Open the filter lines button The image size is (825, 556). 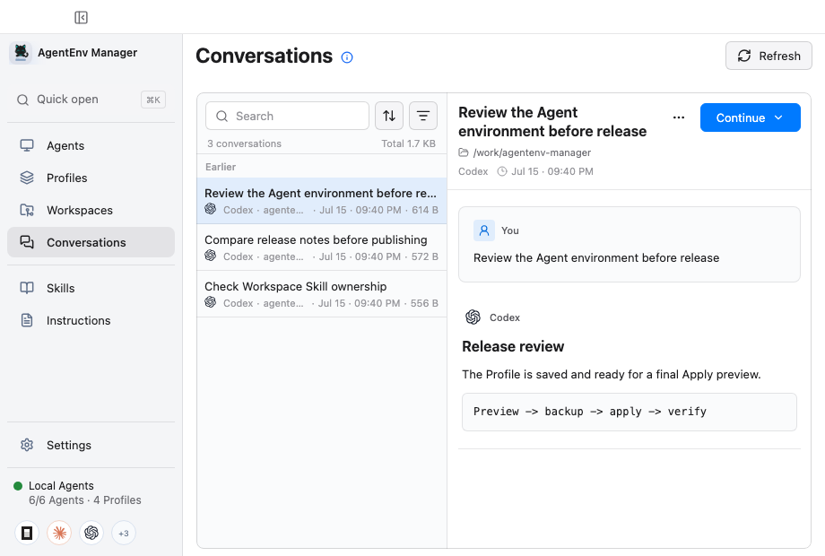[x=423, y=116]
